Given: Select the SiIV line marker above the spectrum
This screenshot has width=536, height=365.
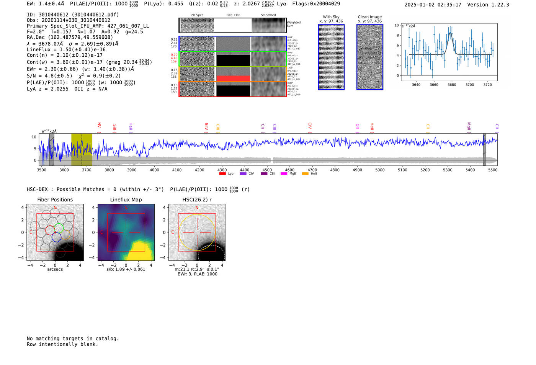Looking at the screenshot, I should click(x=206, y=126).
